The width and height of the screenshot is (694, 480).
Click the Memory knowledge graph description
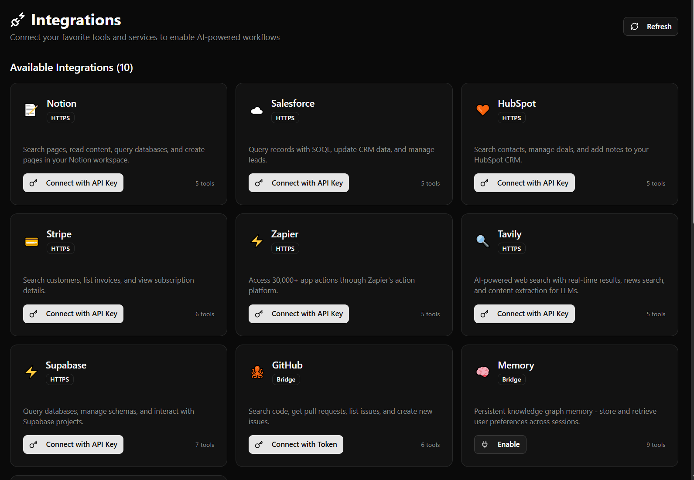point(565,416)
